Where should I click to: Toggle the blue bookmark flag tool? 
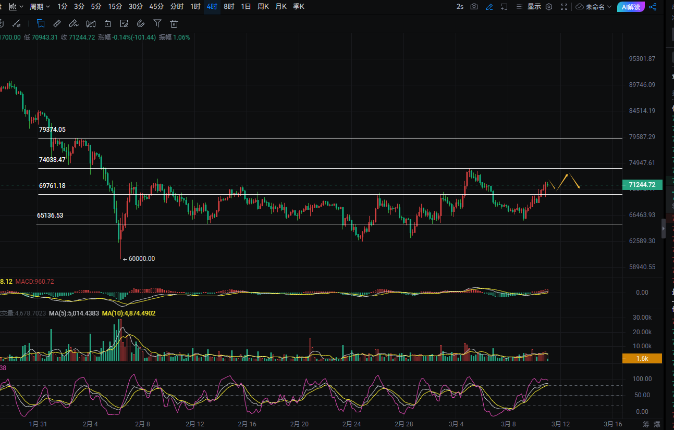point(41,23)
